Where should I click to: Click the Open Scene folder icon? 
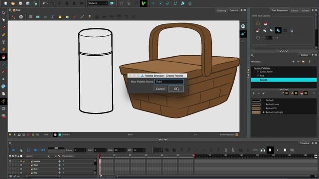point(13,3)
